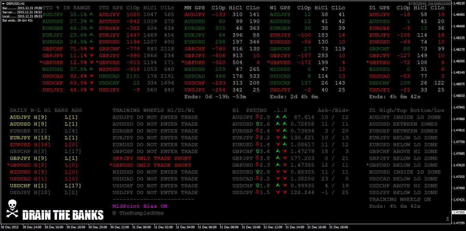466x231 pixels.
Task: Open the GBPUSD,H1 chart dropdown triangle
Action: (x=3, y=3)
